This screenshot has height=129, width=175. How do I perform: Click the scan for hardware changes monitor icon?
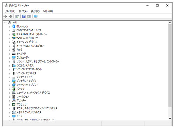coord(36,16)
